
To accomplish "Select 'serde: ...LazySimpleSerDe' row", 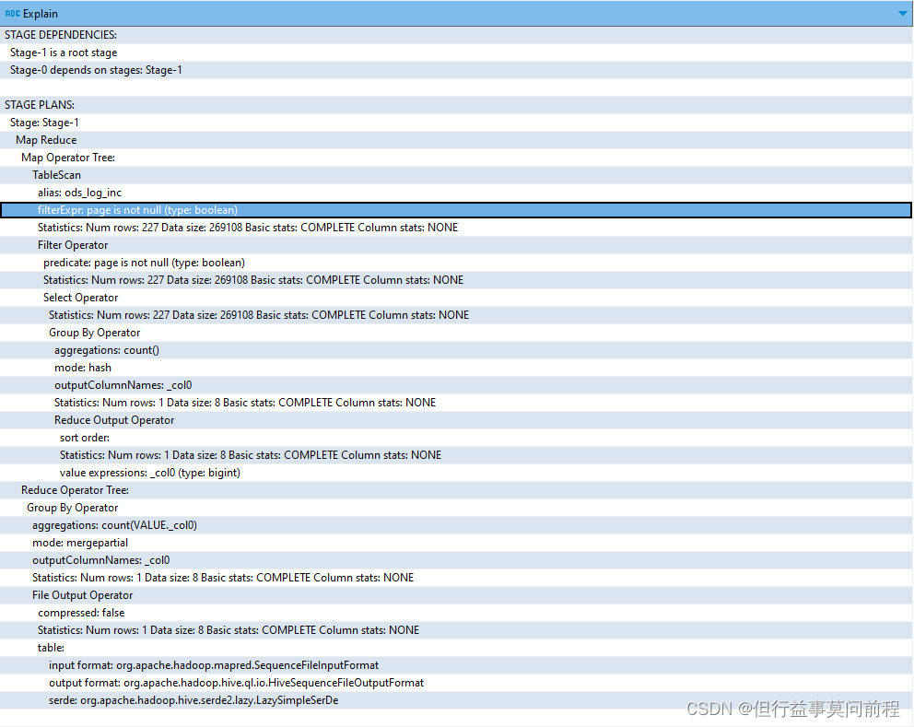I will point(456,699).
